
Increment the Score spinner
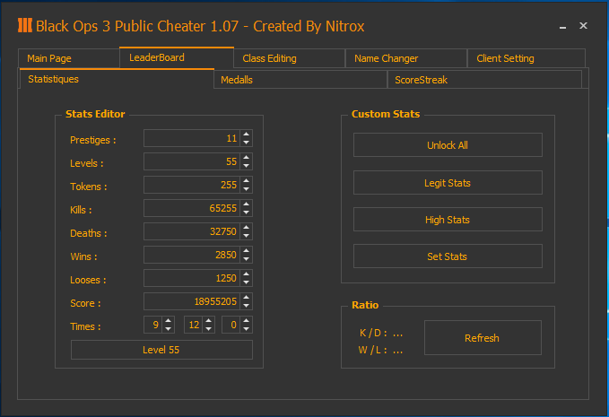[247, 298]
